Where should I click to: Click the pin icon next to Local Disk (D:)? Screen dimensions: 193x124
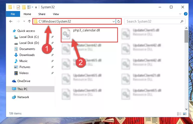pyautogui.click(x=52, y=43)
